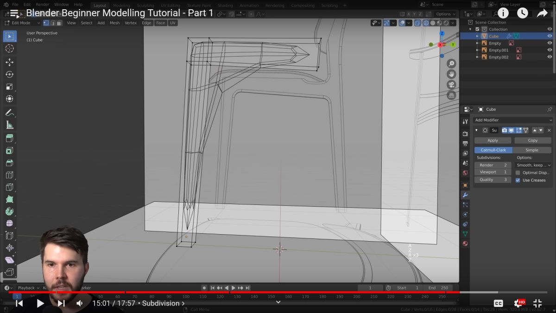
Task: Uncheck the Collection checkbox in outliner
Action: click(477, 29)
